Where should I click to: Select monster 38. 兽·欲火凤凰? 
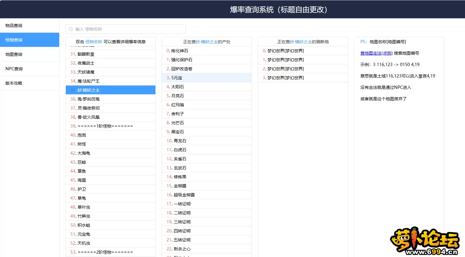click(111, 117)
